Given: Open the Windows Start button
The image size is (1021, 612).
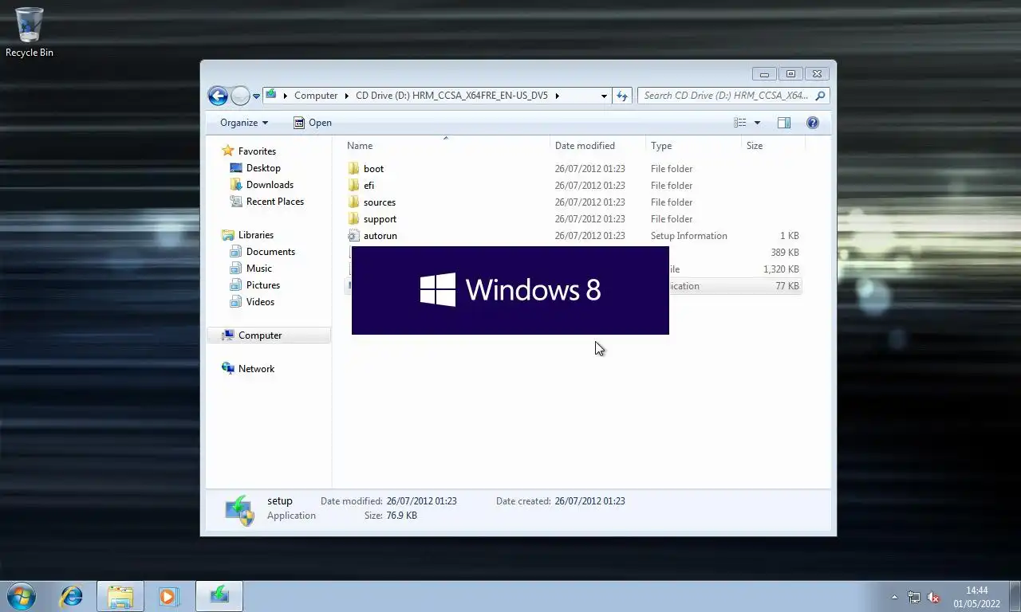Looking at the screenshot, I should pyautogui.click(x=22, y=596).
